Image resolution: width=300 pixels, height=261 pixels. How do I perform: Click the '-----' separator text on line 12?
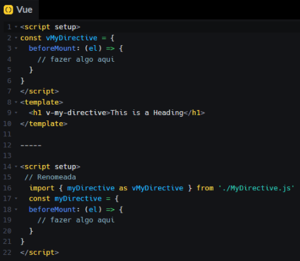point(31,145)
